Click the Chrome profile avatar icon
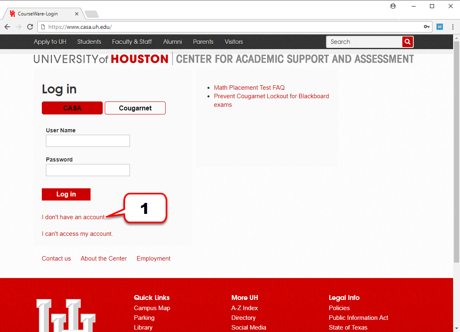460x332 pixels. click(x=393, y=6)
